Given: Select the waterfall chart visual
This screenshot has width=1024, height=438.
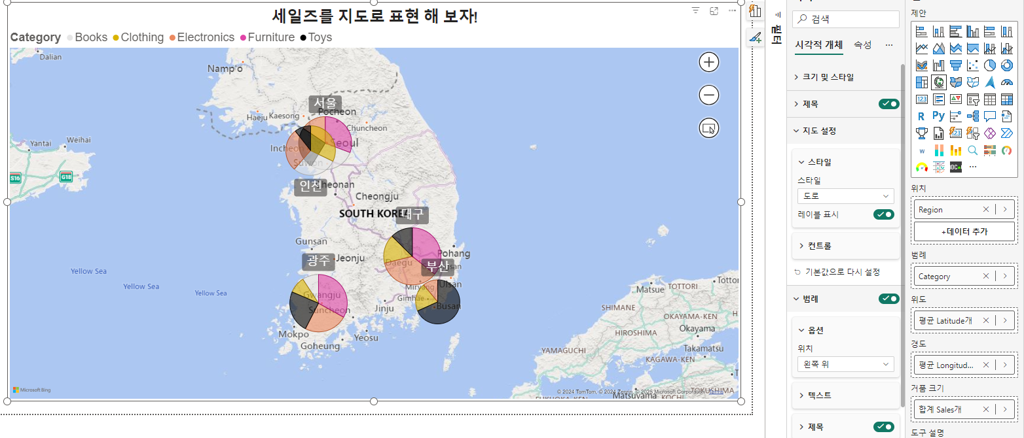Looking at the screenshot, I should [x=938, y=65].
